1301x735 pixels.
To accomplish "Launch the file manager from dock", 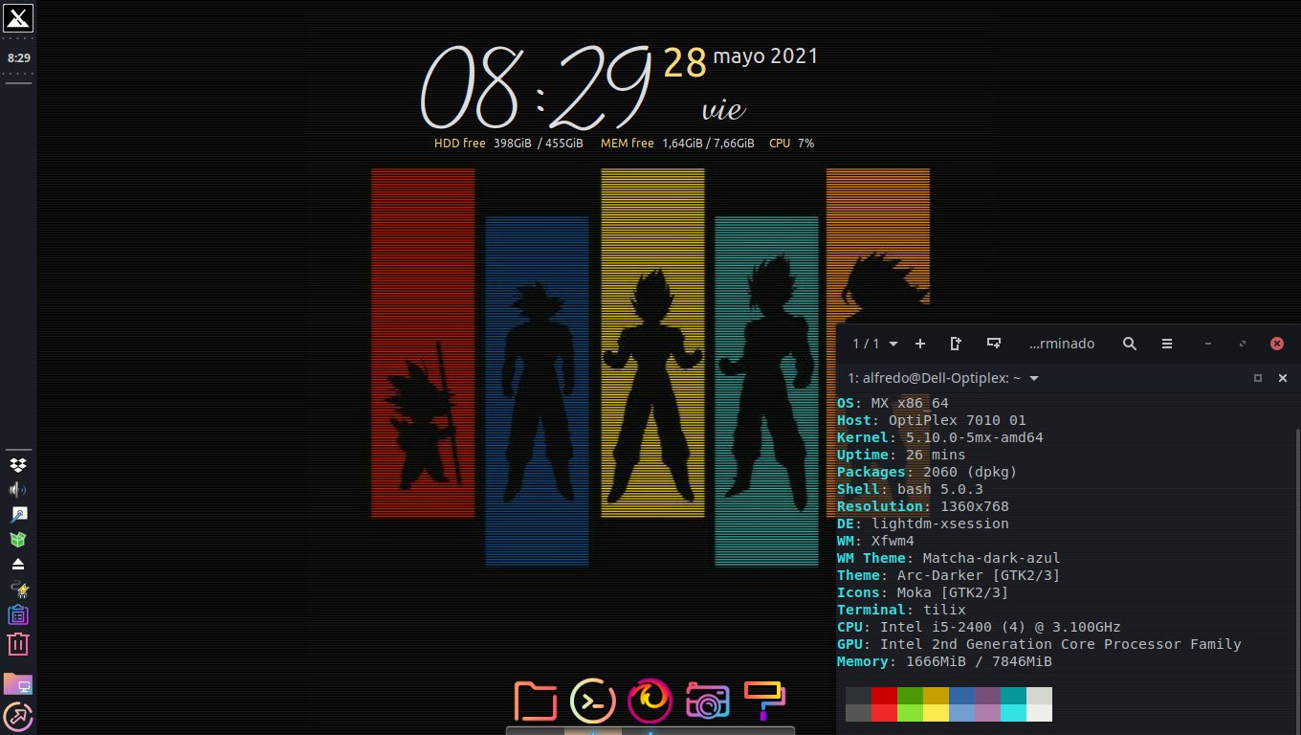I will [535, 702].
